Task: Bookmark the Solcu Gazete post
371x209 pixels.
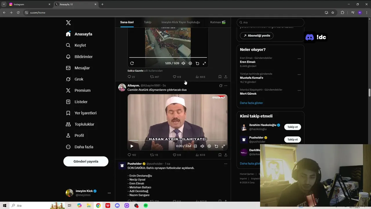Action: pos(220,77)
